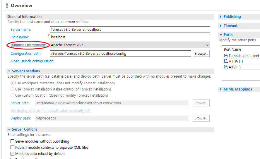Click the Configuration path input field

tap(120, 53)
